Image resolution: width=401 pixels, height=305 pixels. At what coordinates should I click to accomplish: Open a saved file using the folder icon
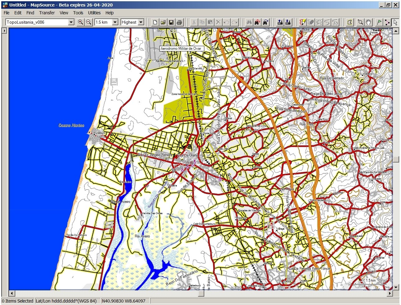click(x=163, y=22)
